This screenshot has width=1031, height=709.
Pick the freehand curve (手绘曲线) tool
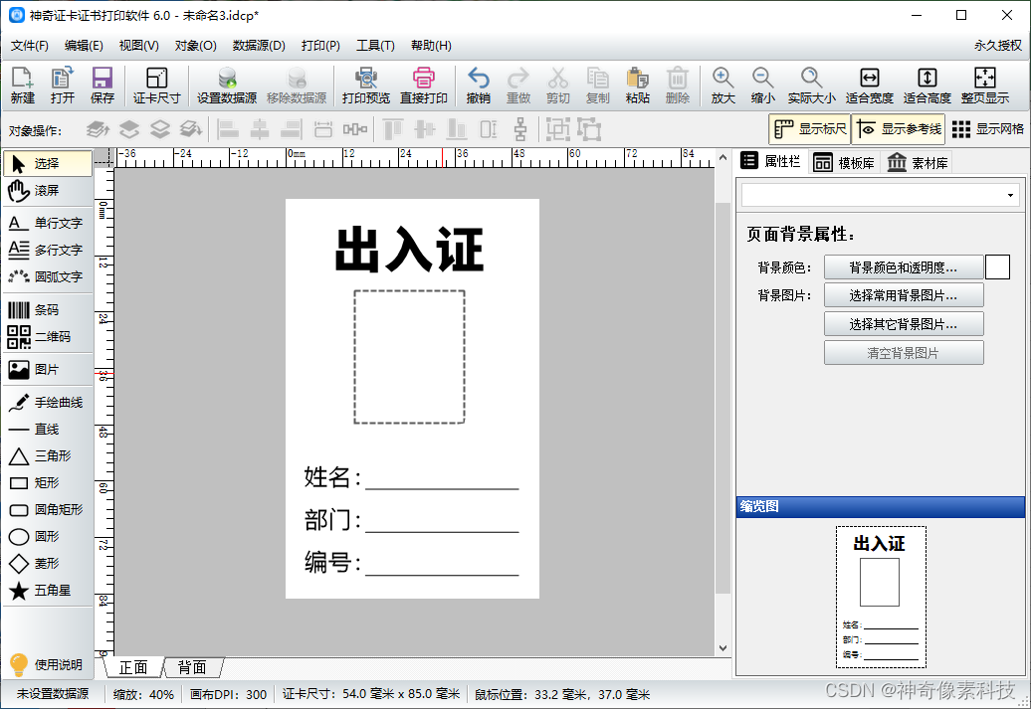click(48, 403)
